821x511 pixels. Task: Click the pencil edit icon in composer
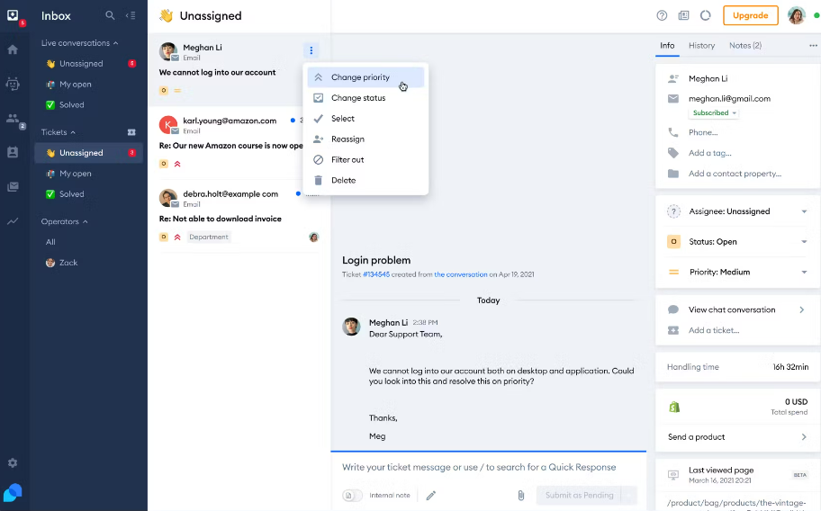pyautogui.click(x=431, y=495)
